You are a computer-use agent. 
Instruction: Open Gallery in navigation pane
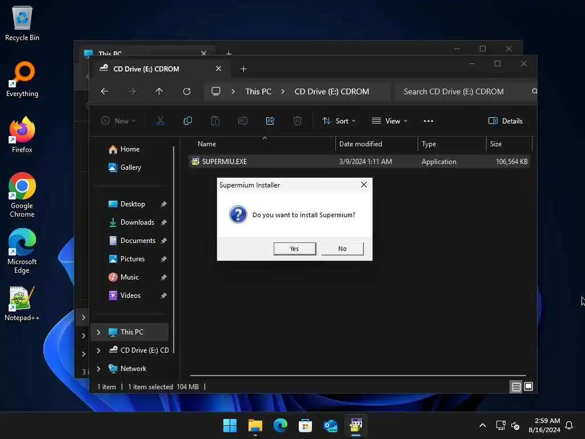pos(130,167)
